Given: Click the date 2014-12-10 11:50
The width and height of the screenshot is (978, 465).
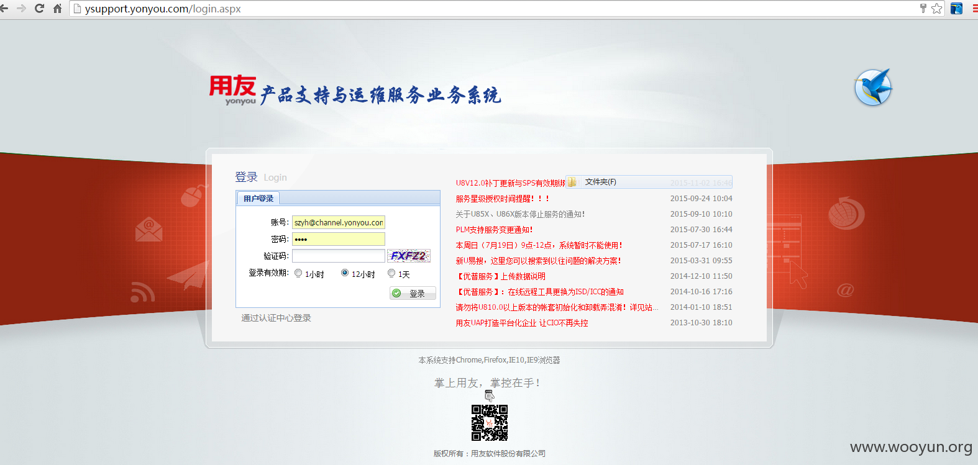Looking at the screenshot, I should tap(701, 276).
